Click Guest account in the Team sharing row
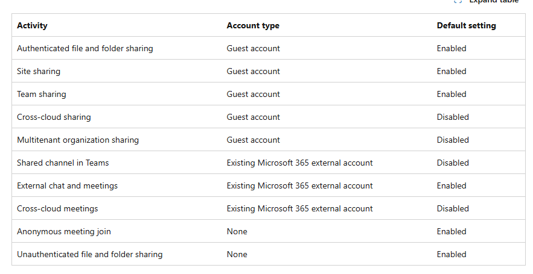The height and width of the screenshot is (274, 533). (x=253, y=94)
